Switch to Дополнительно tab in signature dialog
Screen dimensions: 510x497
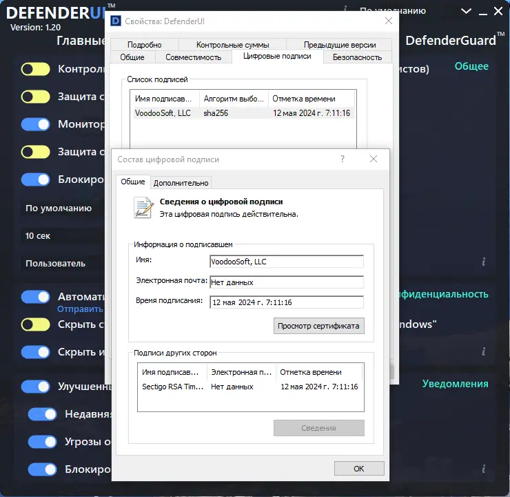coord(181,183)
